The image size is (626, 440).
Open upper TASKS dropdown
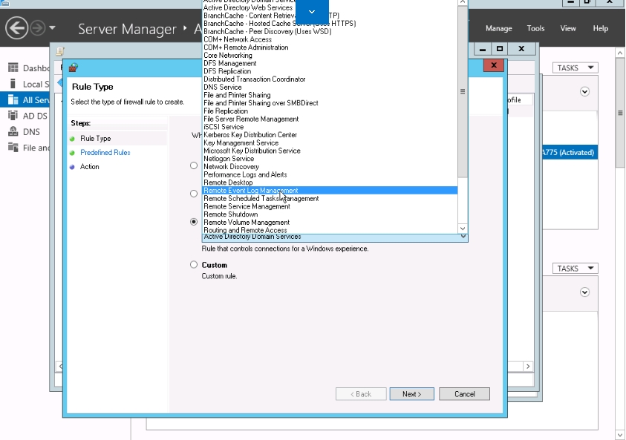click(576, 68)
